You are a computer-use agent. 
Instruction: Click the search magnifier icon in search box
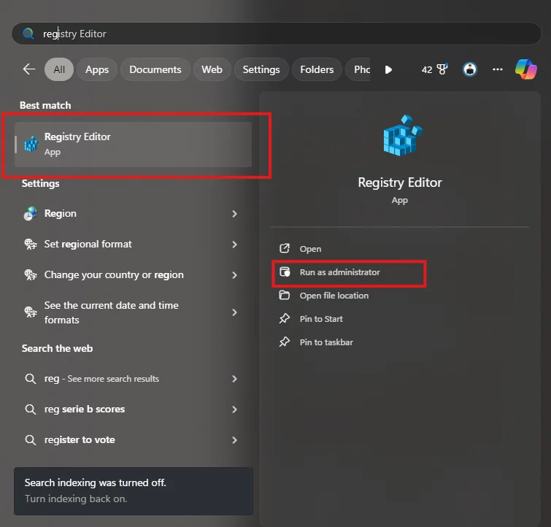28,34
